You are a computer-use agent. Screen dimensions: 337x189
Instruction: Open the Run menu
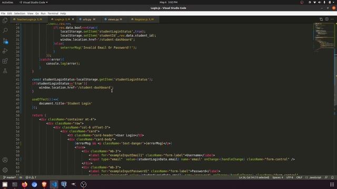coord(43,13)
